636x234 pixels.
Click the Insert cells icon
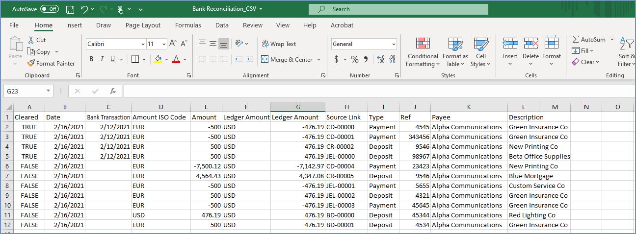(510, 44)
